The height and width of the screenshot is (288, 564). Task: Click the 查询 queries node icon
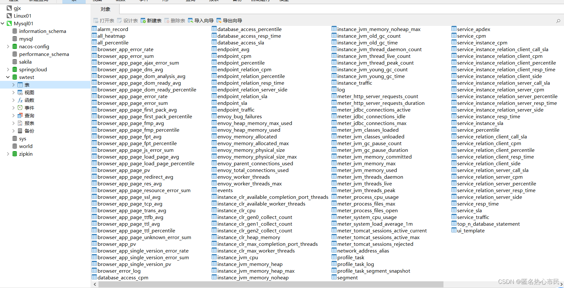pyautogui.click(x=20, y=115)
